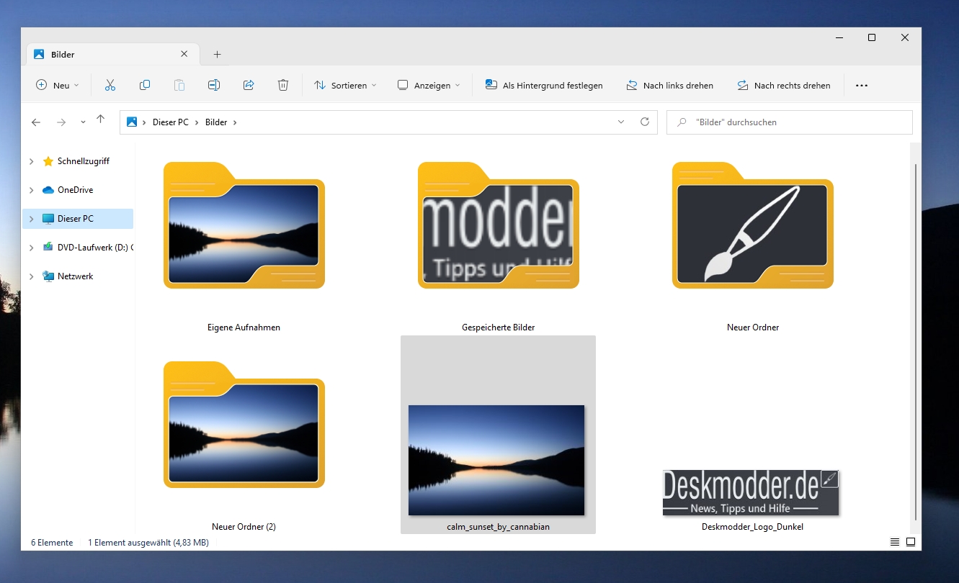Click Dieser PC in address breadcrumb
This screenshot has width=959, height=583.
click(x=171, y=122)
